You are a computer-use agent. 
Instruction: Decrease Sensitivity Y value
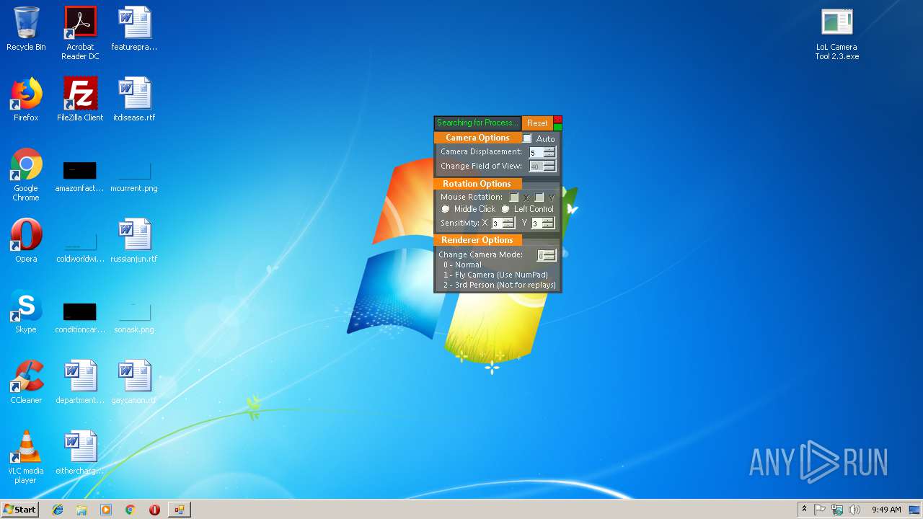click(548, 226)
